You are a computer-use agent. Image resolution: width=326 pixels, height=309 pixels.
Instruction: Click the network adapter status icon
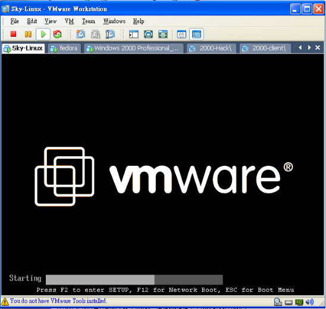point(299,302)
